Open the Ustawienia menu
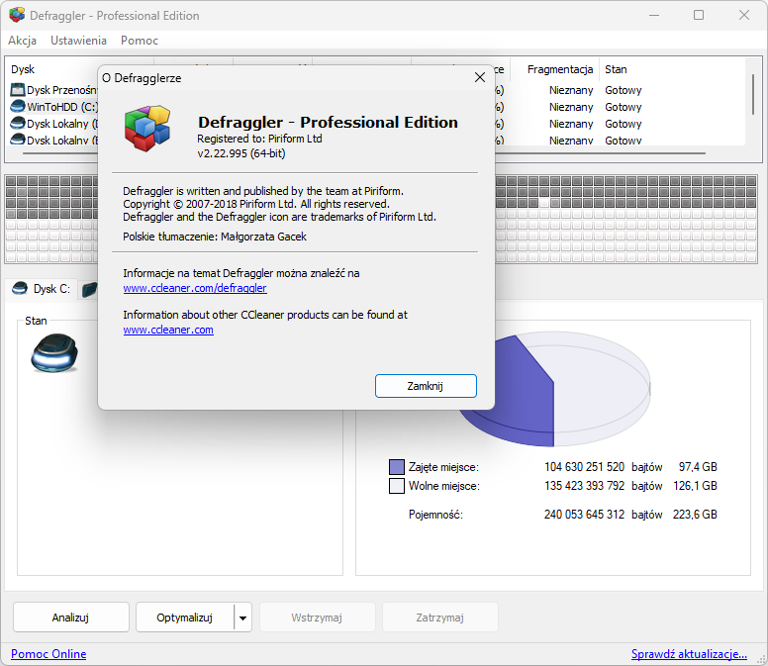This screenshot has width=768, height=666. tap(78, 41)
